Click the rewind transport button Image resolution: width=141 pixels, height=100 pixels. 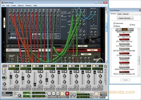tap(49, 94)
